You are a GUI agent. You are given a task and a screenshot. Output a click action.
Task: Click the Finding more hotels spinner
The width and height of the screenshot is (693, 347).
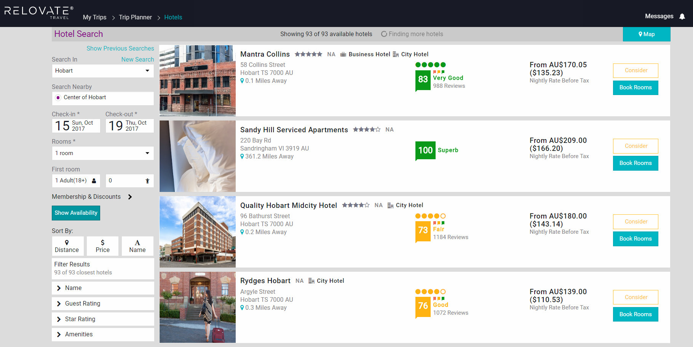pyautogui.click(x=384, y=34)
